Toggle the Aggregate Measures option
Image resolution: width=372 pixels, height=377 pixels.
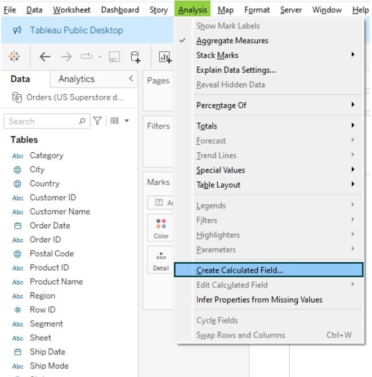268,41
